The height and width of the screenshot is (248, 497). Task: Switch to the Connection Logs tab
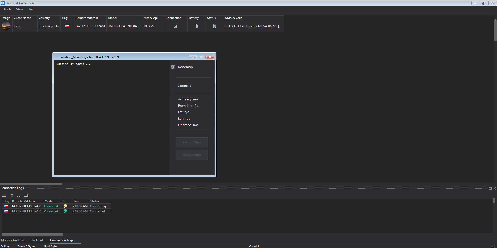pos(62,240)
